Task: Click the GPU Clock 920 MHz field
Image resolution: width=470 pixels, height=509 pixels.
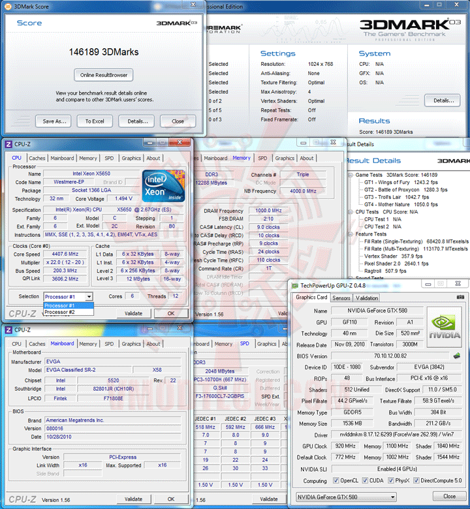Action: tap(345, 446)
